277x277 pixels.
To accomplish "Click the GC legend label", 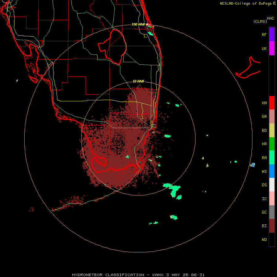I will 264,212.
